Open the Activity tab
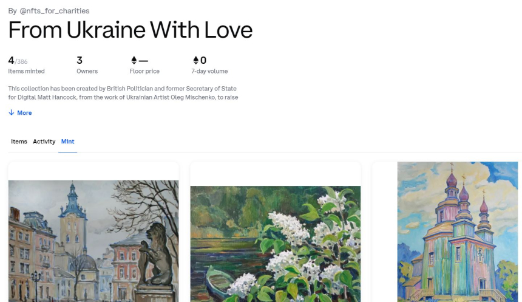This screenshot has height=302, width=522. pyautogui.click(x=44, y=142)
